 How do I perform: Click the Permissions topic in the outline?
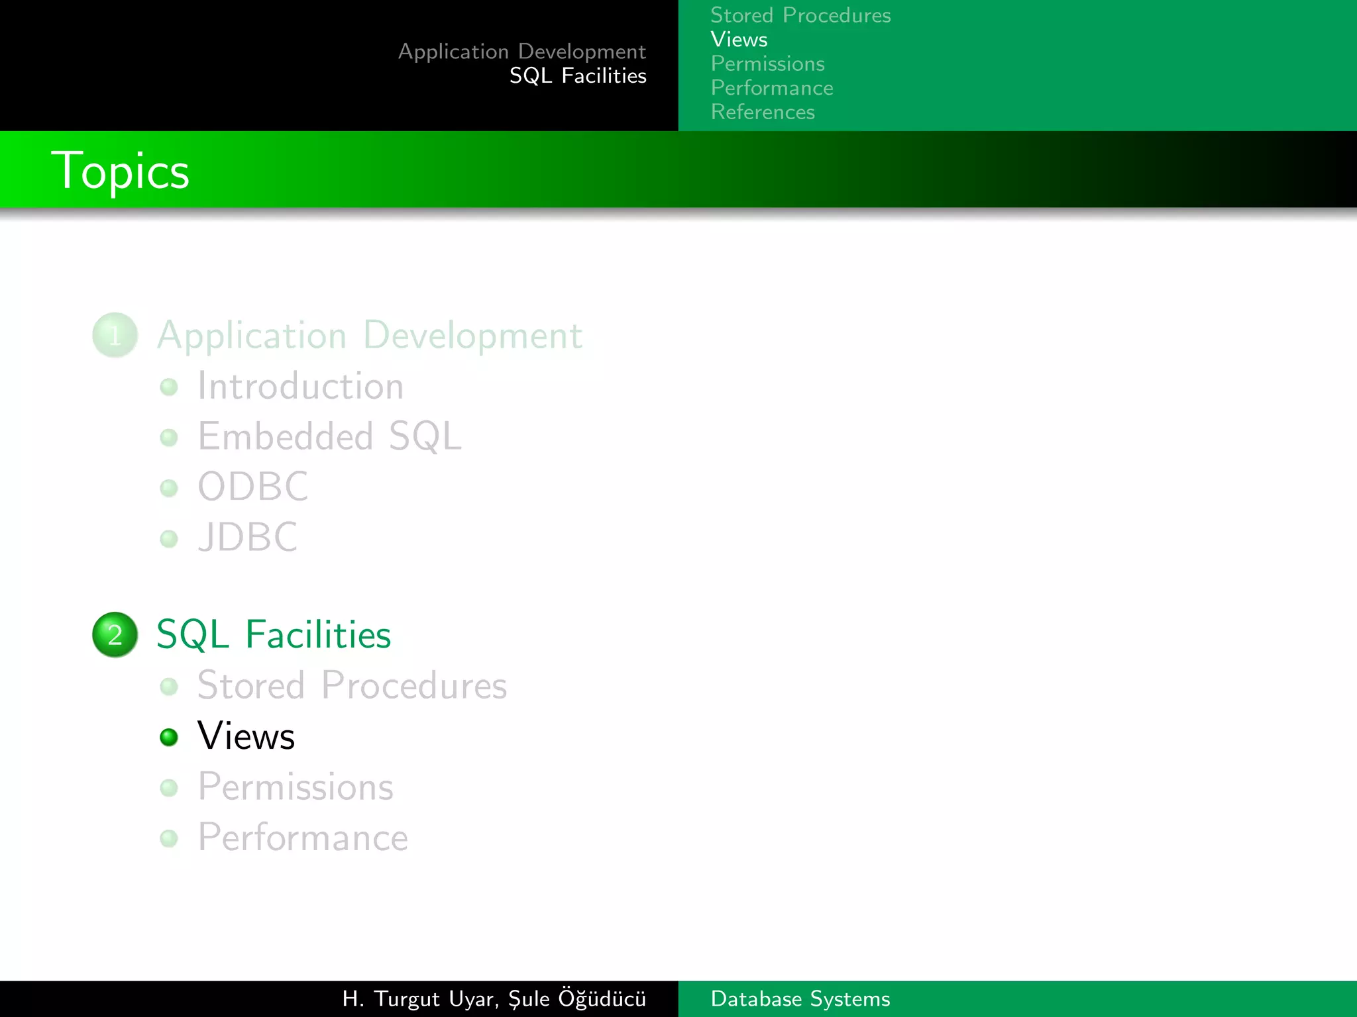click(296, 787)
